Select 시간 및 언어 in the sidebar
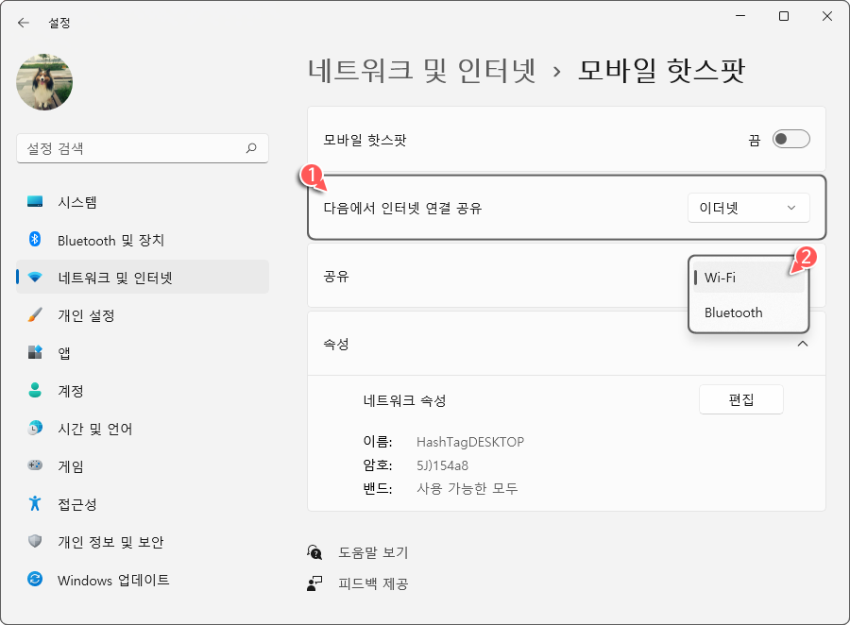Screen dimensions: 850x625 pos(87,429)
